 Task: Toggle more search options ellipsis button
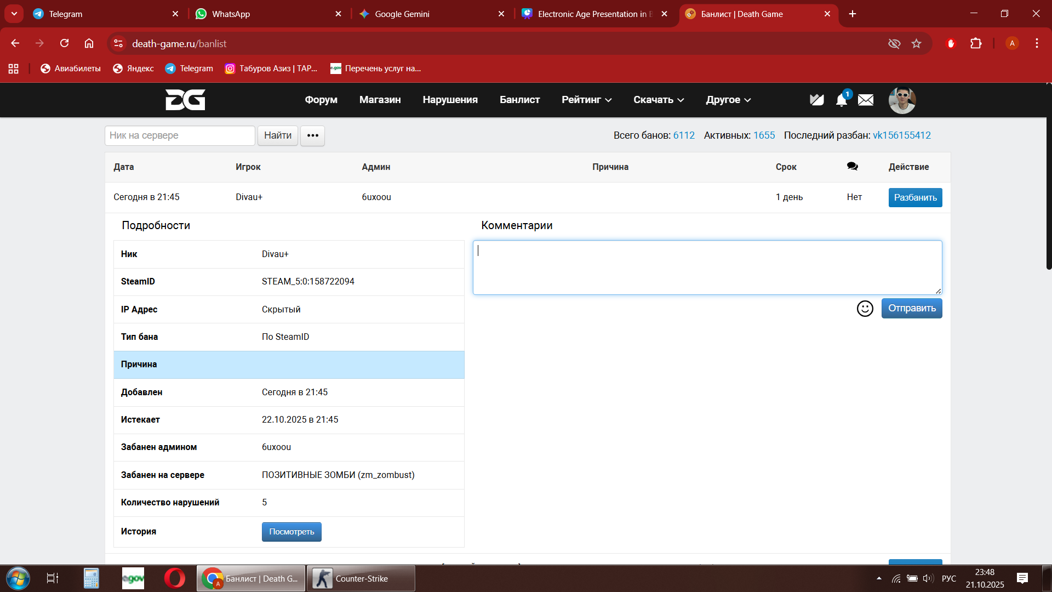point(312,135)
